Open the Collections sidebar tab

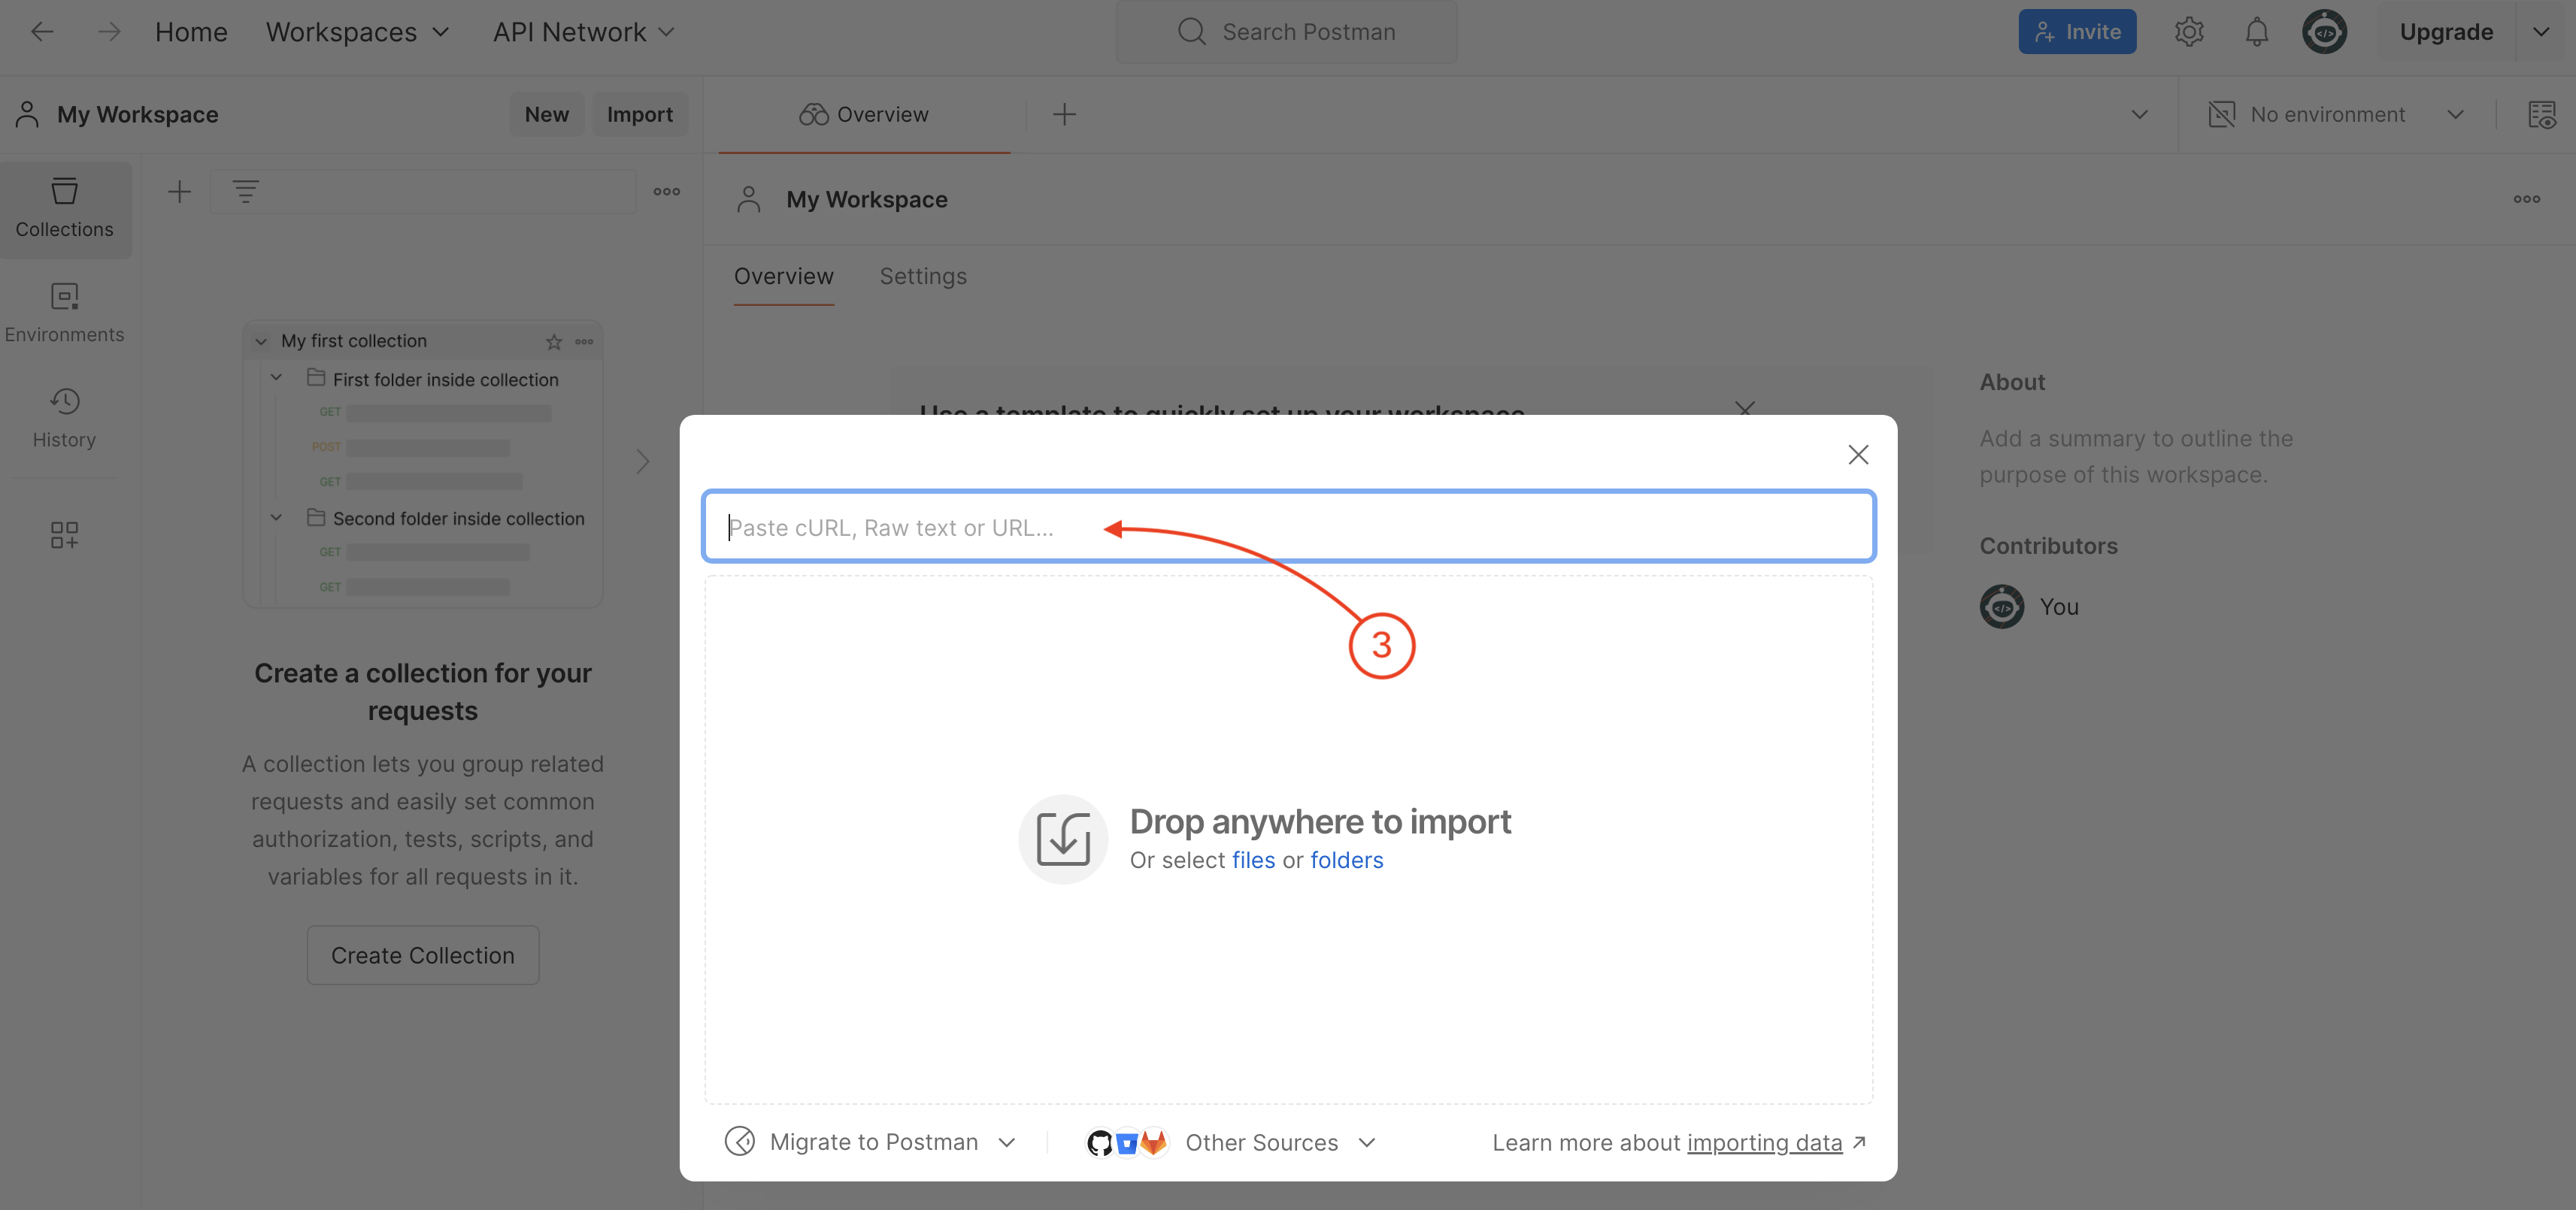[x=65, y=209]
